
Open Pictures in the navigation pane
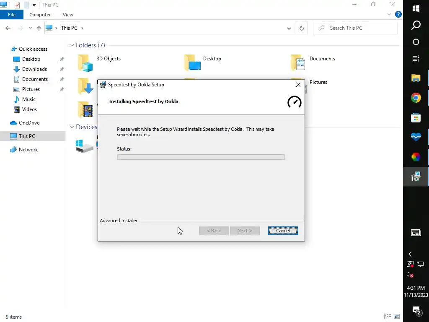(x=31, y=89)
